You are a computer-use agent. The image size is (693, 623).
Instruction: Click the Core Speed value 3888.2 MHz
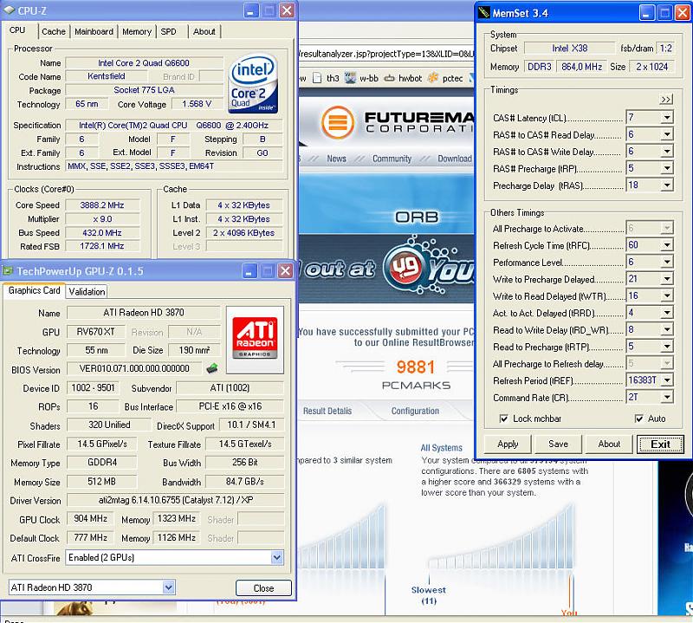pyautogui.click(x=102, y=205)
